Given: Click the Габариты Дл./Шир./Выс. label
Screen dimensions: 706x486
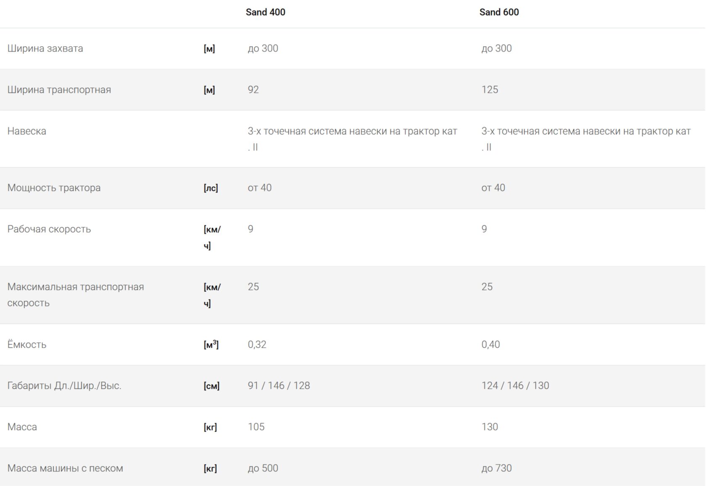Looking at the screenshot, I should coord(64,386).
